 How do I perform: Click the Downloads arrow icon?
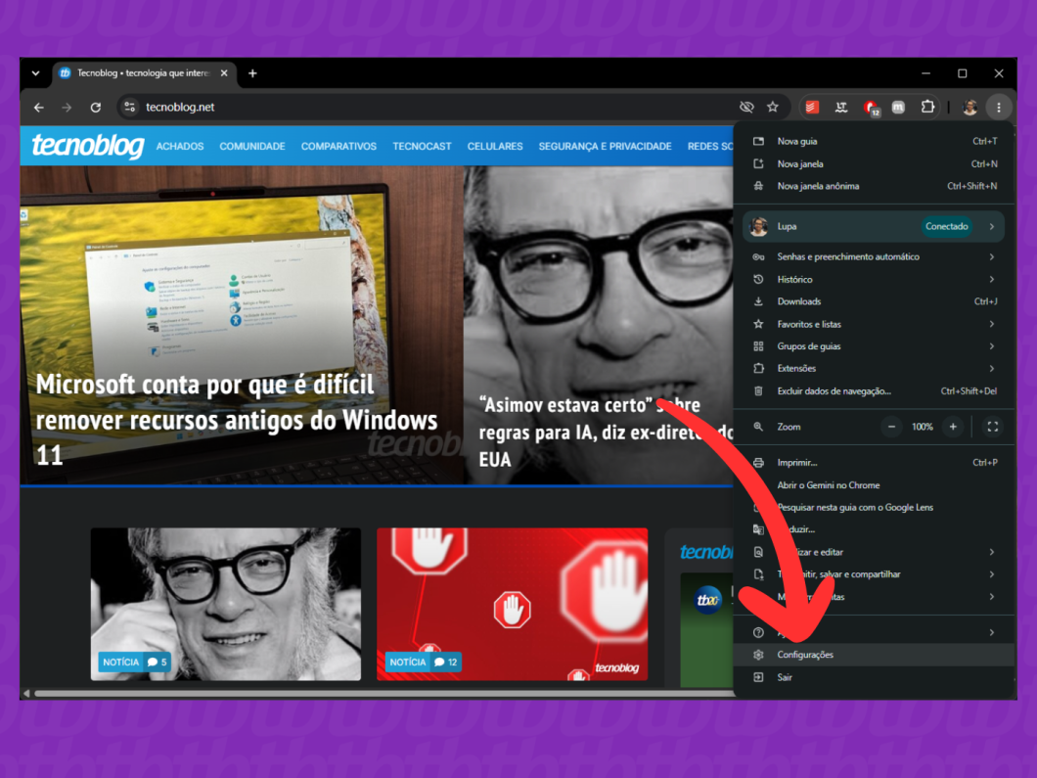tap(758, 301)
